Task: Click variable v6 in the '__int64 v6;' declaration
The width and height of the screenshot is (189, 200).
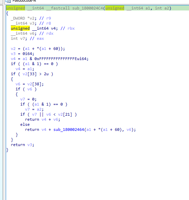Action: pyautogui.click(x=32, y=33)
